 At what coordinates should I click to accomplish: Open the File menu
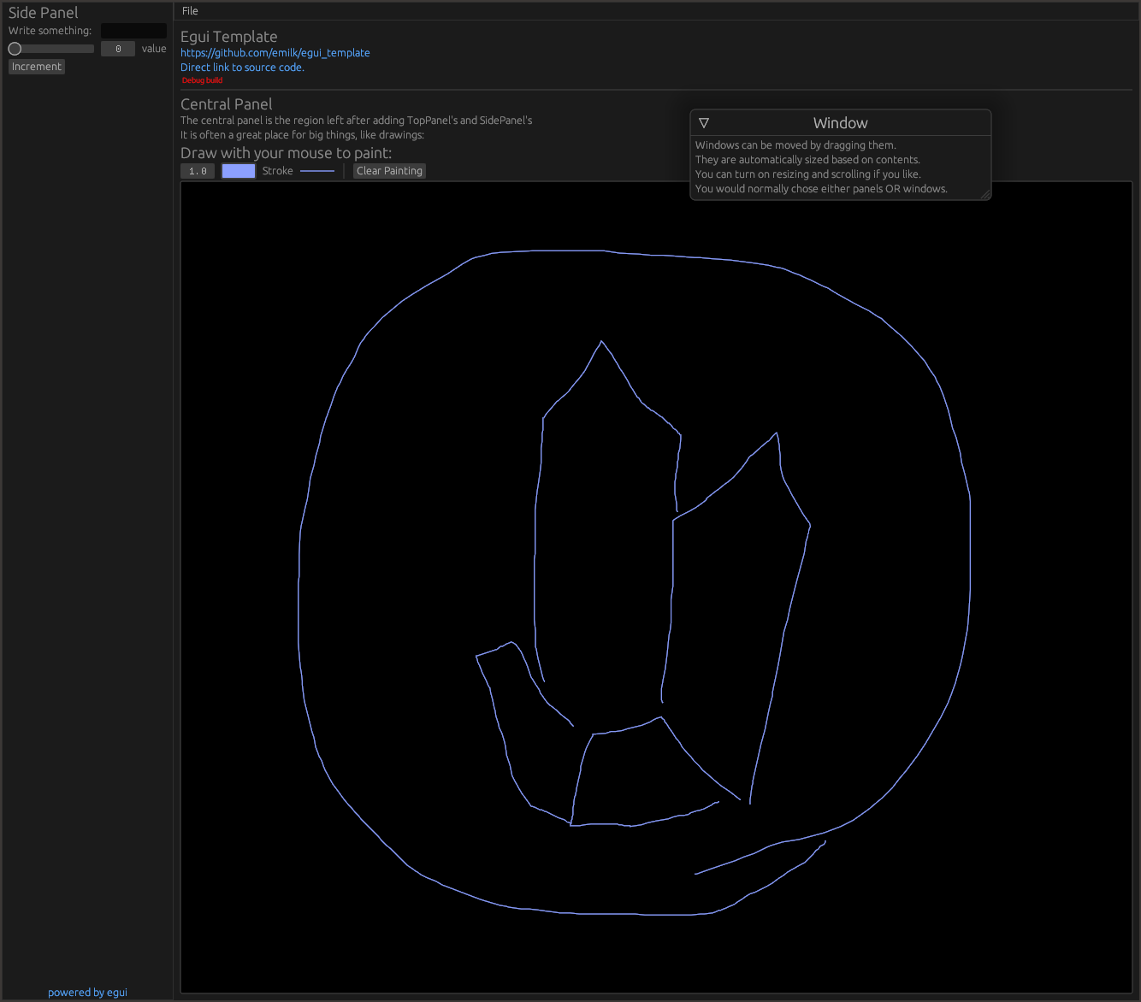click(190, 11)
